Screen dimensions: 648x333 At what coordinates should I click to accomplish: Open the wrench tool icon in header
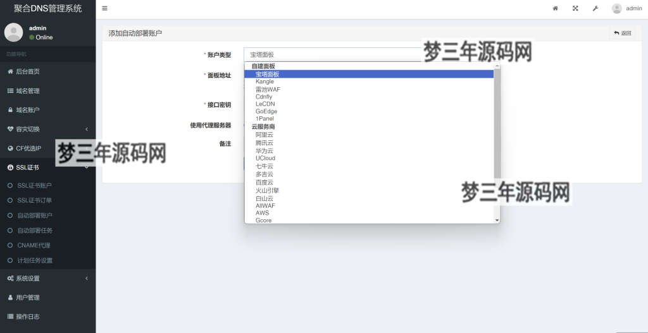(595, 8)
